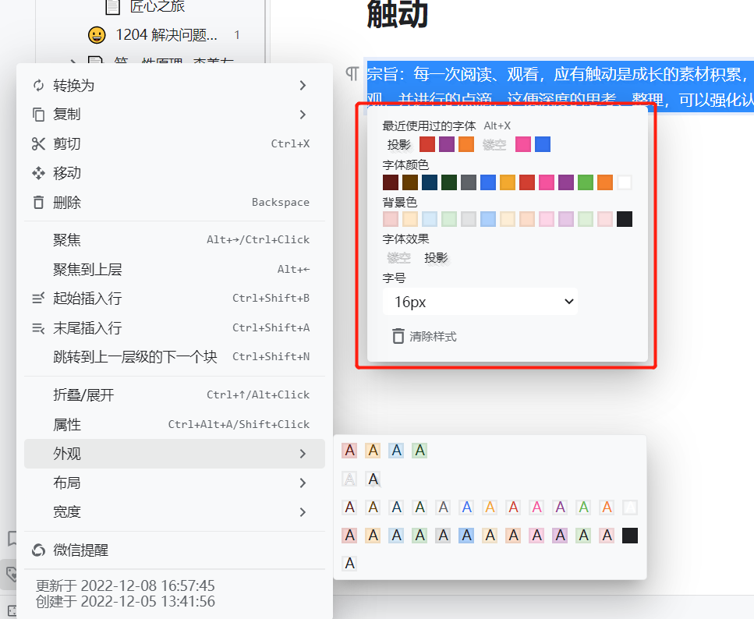Select 聚焦到上层 menu entry
The width and height of the screenshot is (754, 619).
click(x=175, y=269)
